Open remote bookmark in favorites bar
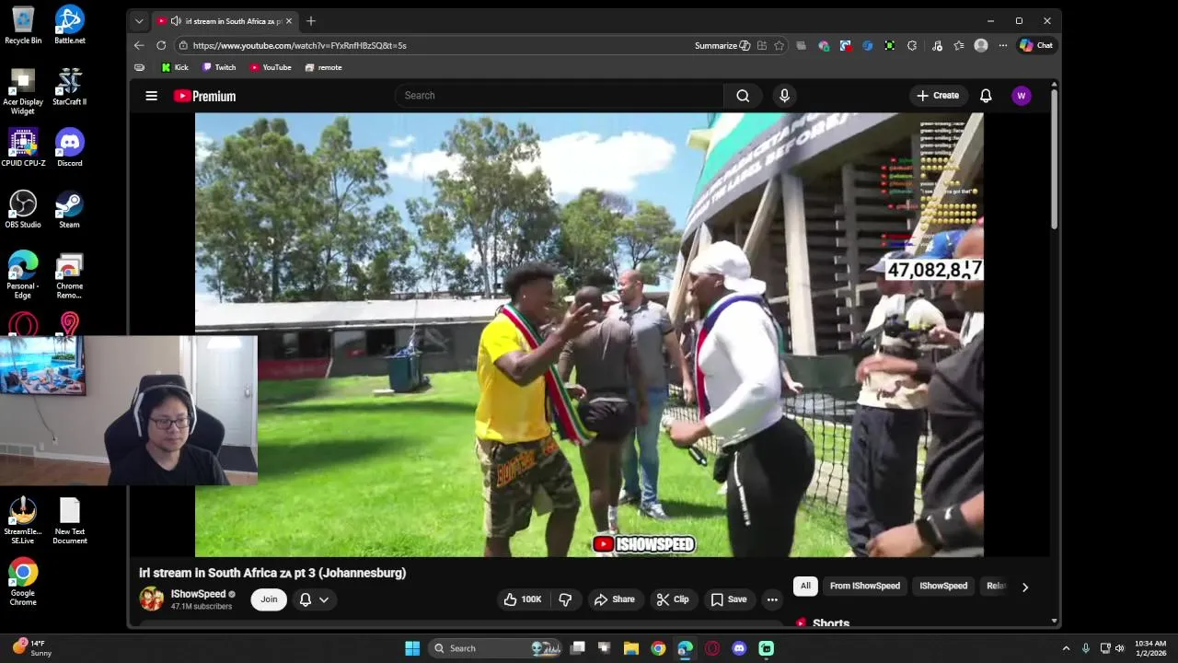Screen dimensions: 1178x663 [x=323, y=67]
